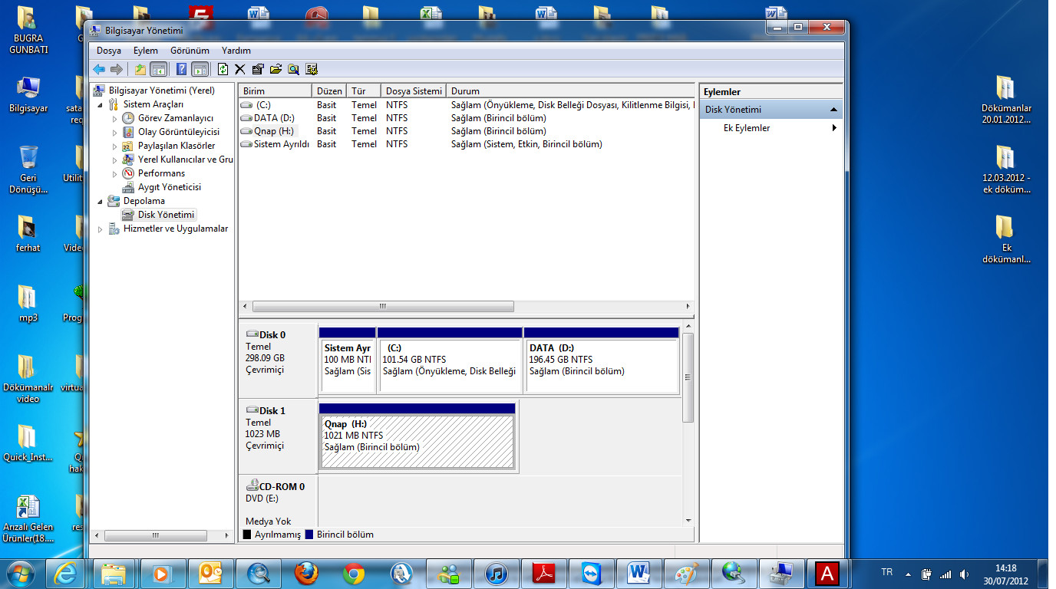
Task: Collapse the Depolama tree node
Action: point(100,201)
